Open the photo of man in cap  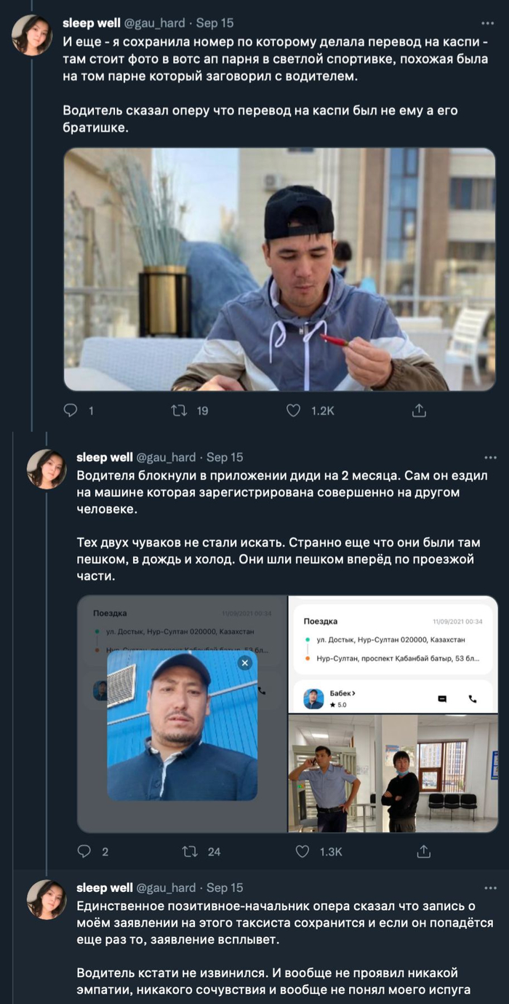279,269
